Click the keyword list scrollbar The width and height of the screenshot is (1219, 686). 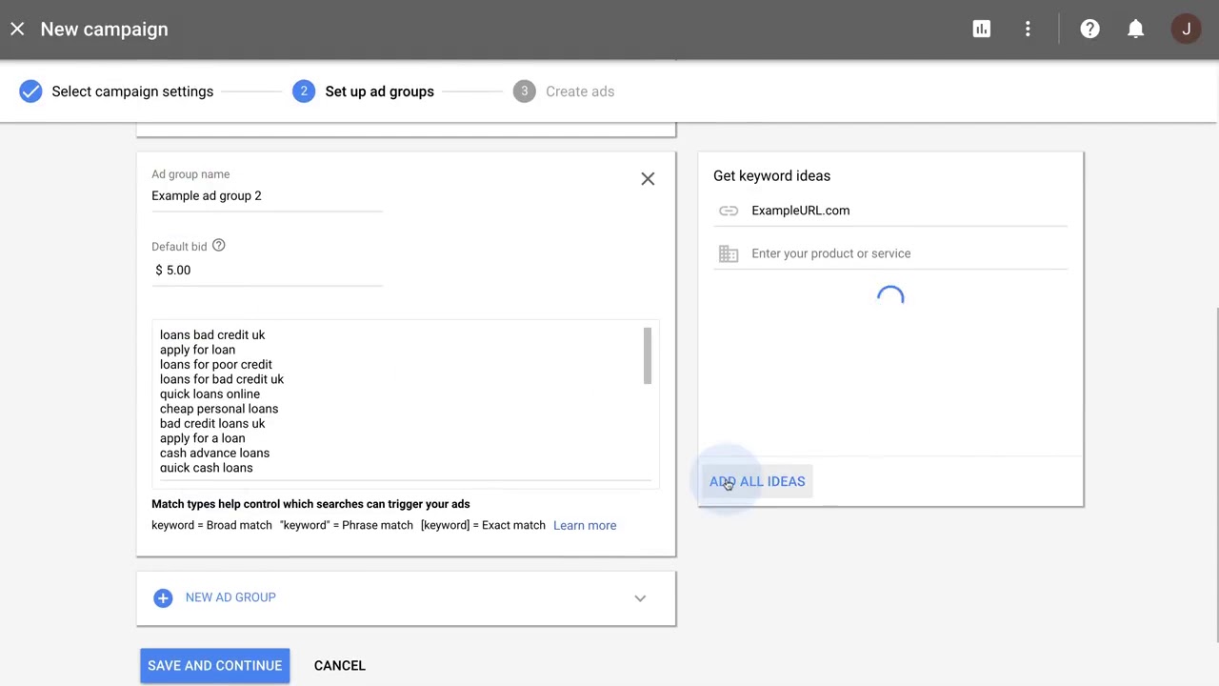[648, 356]
